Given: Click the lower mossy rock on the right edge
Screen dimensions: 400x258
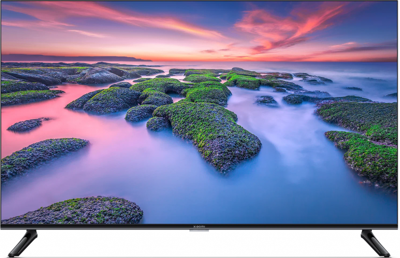Looking at the screenshot, I should point(363,160).
